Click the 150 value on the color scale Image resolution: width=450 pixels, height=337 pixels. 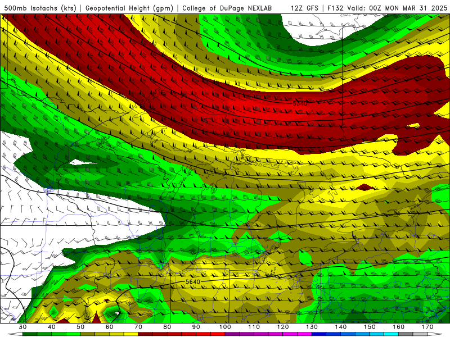point(370,327)
